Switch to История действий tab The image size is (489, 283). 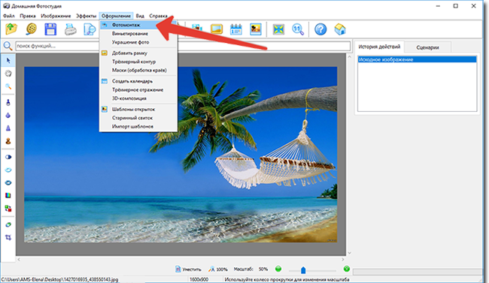[x=379, y=47]
